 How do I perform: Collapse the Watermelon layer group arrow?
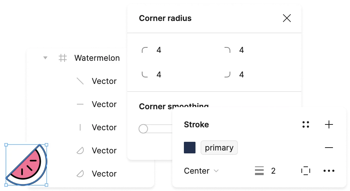(45, 58)
